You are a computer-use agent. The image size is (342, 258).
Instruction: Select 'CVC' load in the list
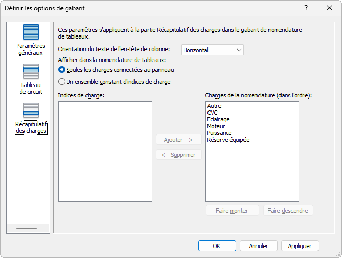(213, 113)
